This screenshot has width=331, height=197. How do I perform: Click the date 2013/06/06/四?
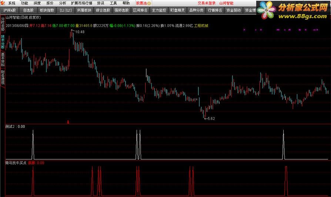click(x=17, y=26)
